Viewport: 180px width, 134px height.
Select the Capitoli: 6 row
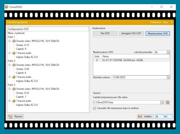21,73
